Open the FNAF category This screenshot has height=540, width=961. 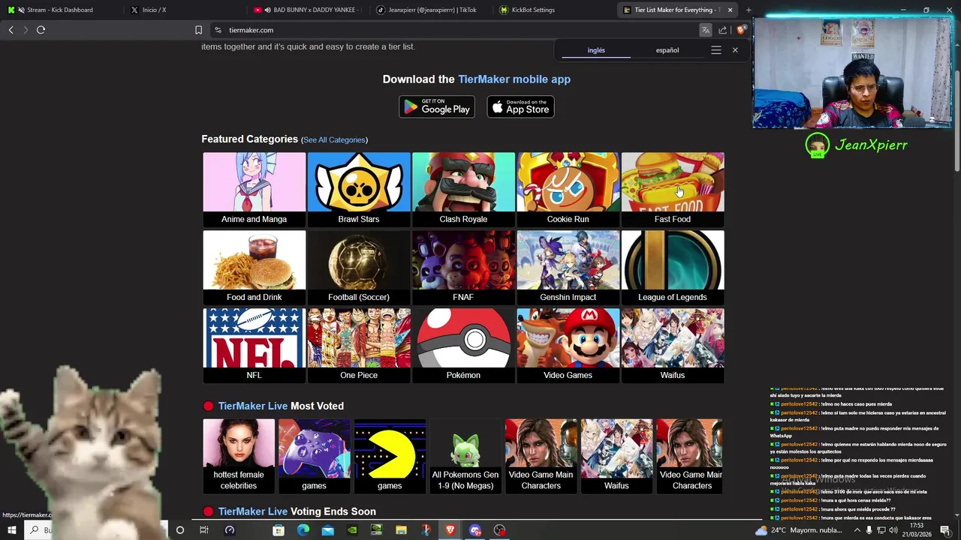click(x=463, y=267)
